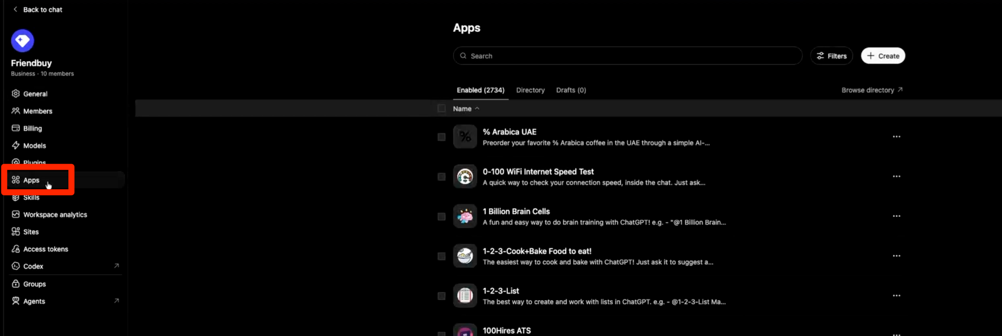Open the General settings gear icon
1002x336 pixels.
[16, 94]
